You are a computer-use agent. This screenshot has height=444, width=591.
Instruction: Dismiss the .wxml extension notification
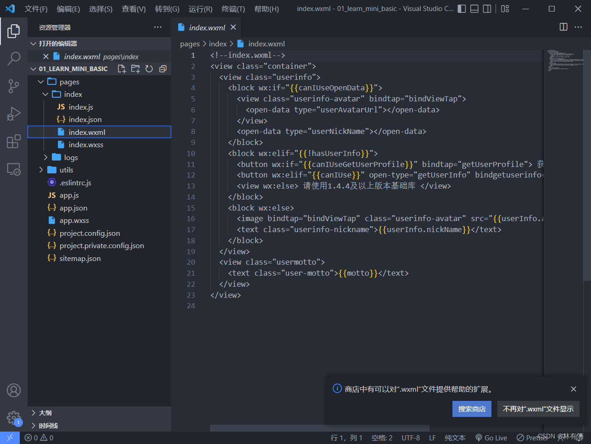pos(574,389)
